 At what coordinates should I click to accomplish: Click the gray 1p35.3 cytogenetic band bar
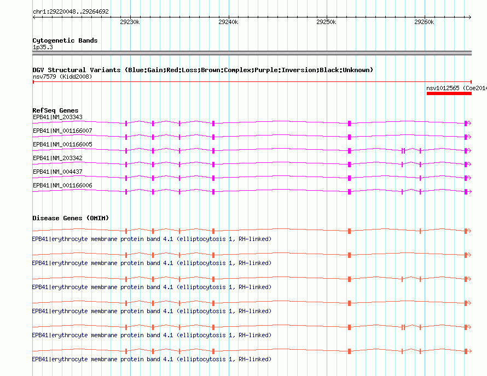point(252,53)
